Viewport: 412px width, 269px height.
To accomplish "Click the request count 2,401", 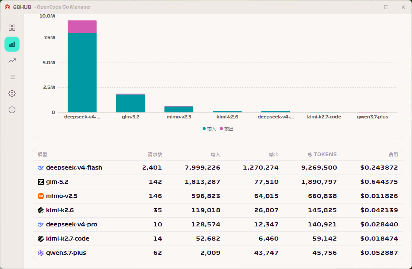I will point(152,168).
